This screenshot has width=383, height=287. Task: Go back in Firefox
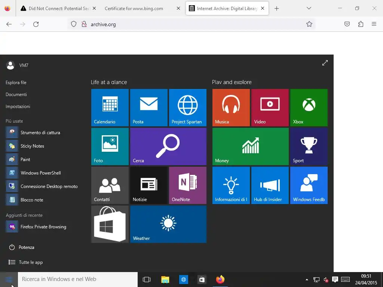pyautogui.click(x=9, y=24)
